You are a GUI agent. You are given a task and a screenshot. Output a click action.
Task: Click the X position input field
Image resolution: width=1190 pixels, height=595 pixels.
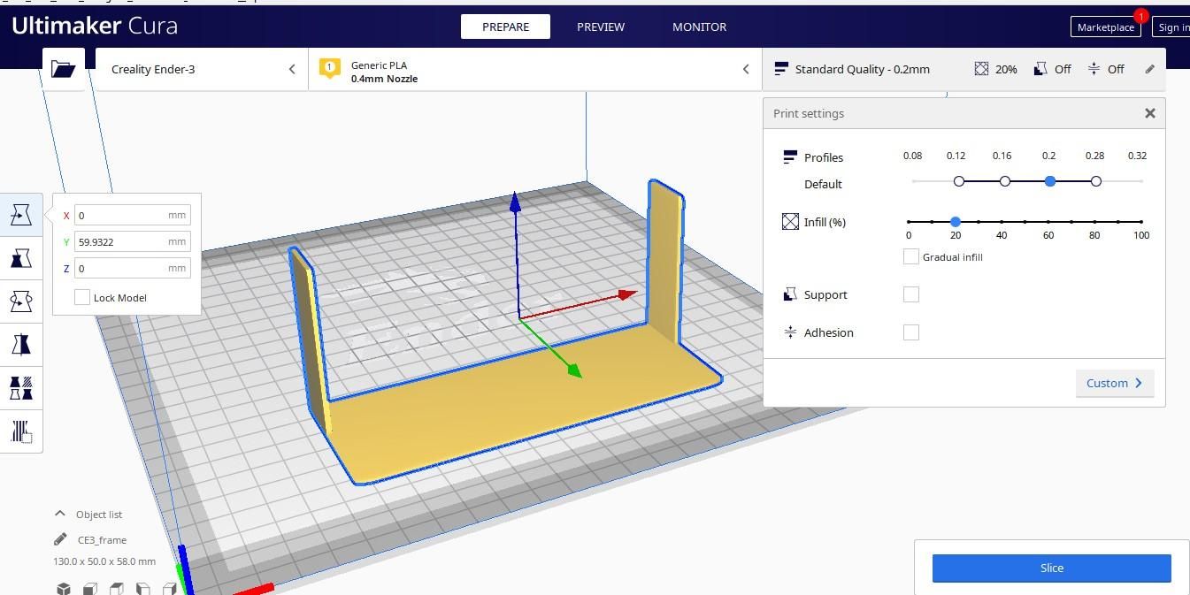point(132,215)
